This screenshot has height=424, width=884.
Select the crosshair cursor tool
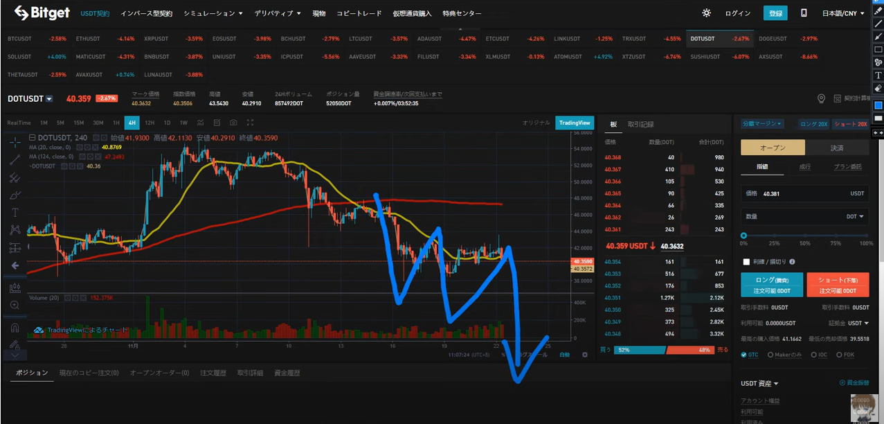point(15,142)
